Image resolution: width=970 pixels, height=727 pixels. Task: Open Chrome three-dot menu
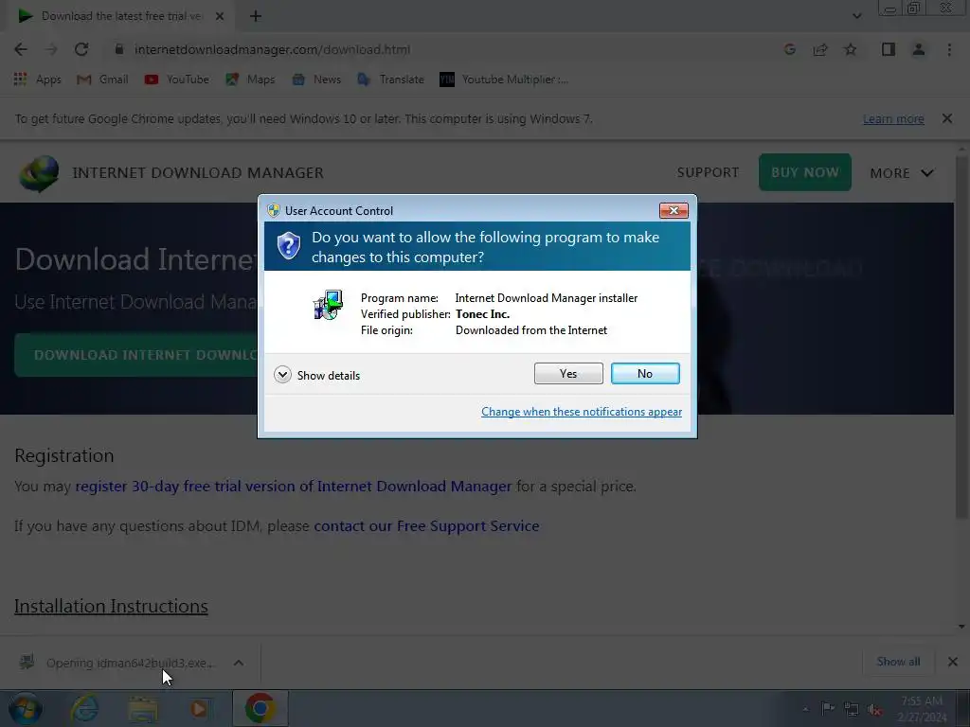click(949, 49)
